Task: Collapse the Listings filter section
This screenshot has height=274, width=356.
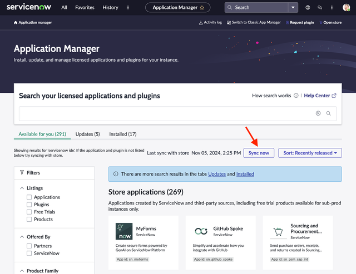Action: [22, 188]
